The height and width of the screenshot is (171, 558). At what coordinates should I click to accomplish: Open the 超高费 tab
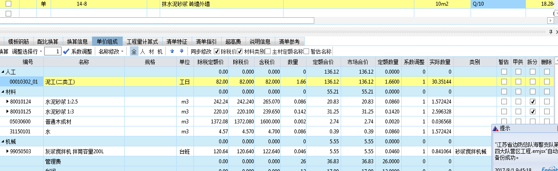pos(233,42)
